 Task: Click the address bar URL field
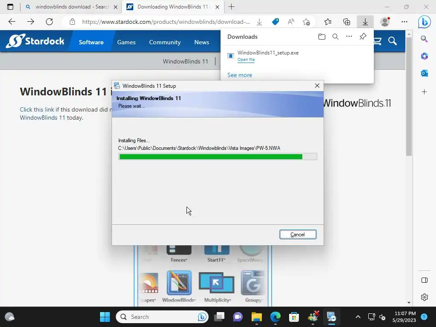[166, 22]
